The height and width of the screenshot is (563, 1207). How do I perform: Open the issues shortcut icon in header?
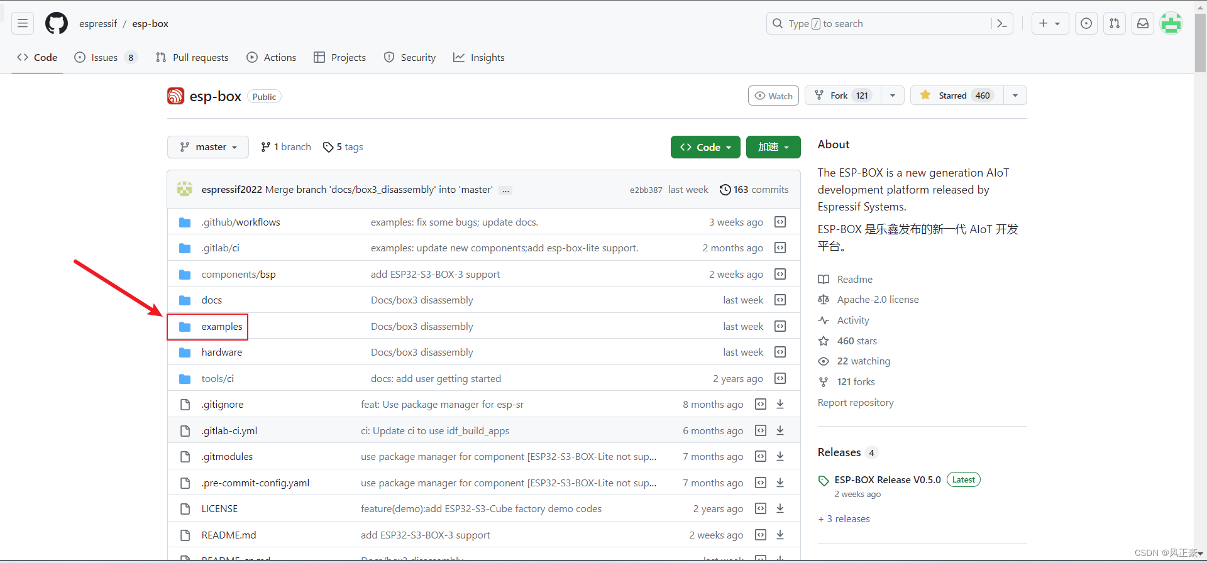pos(1086,23)
